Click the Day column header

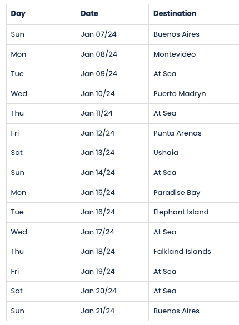click(x=41, y=14)
